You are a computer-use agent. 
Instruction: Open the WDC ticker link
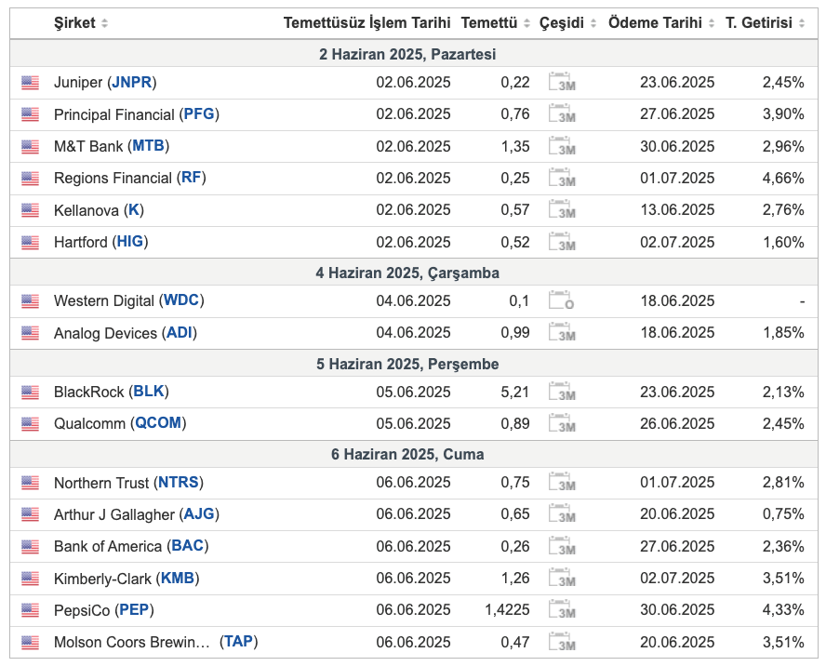181,300
